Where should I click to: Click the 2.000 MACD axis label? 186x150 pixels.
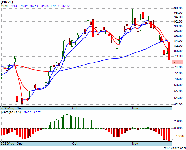tap(178, 121)
